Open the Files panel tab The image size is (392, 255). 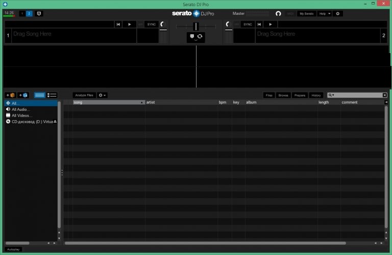click(x=269, y=95)
